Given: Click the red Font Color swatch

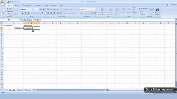Looking at the screenshot, I should [x=42, y=13].
